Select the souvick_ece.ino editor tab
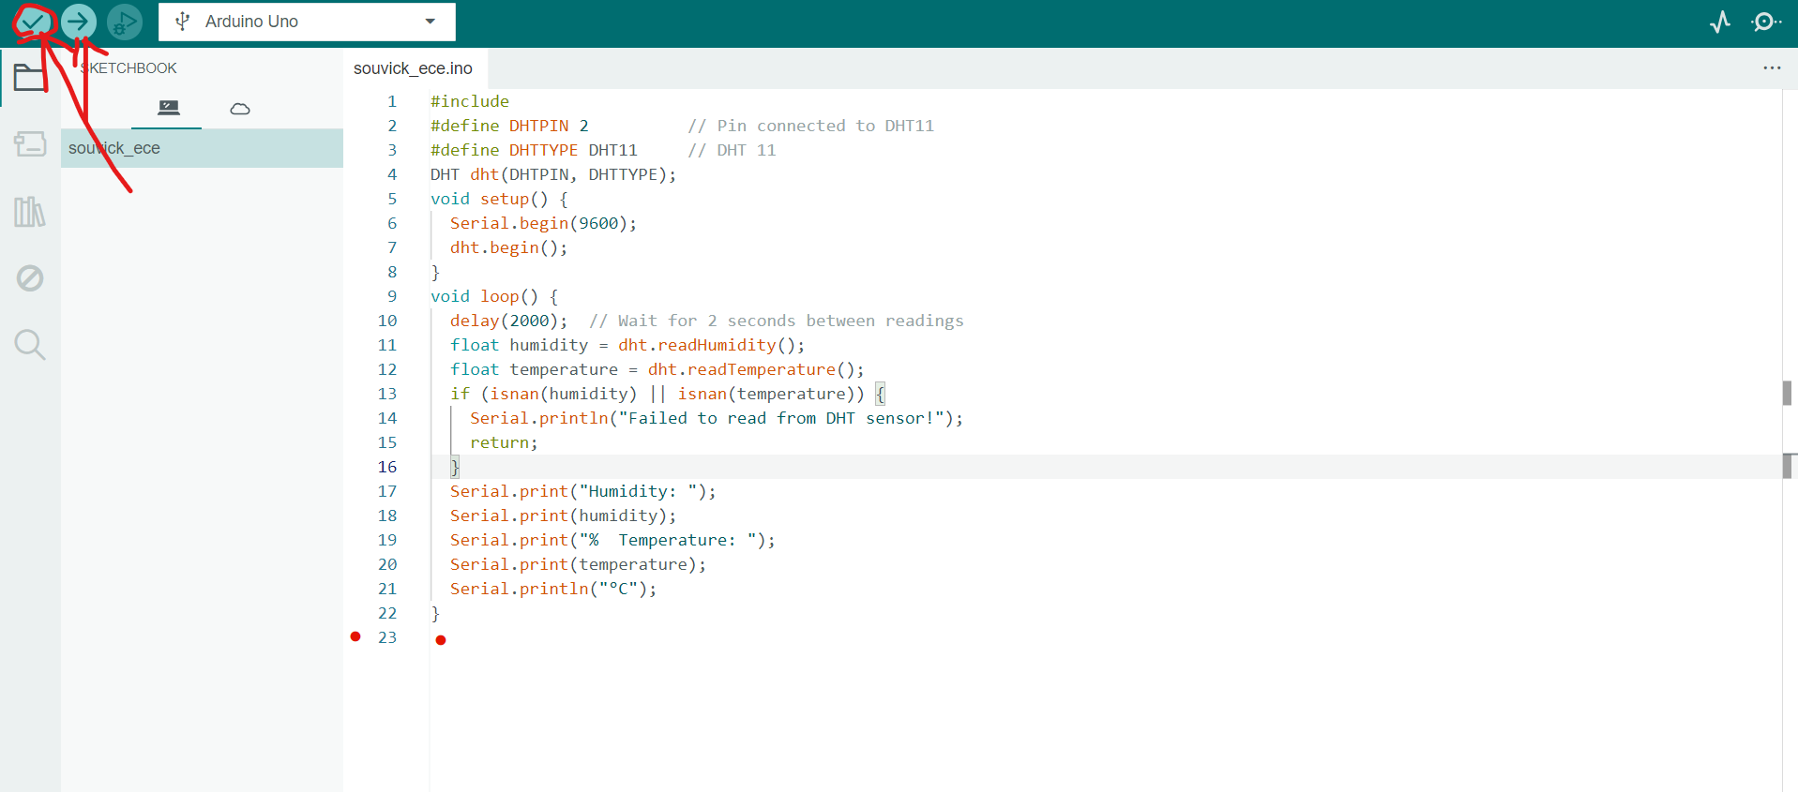Viewport: 1798px width, 792px height. [413, 68]
